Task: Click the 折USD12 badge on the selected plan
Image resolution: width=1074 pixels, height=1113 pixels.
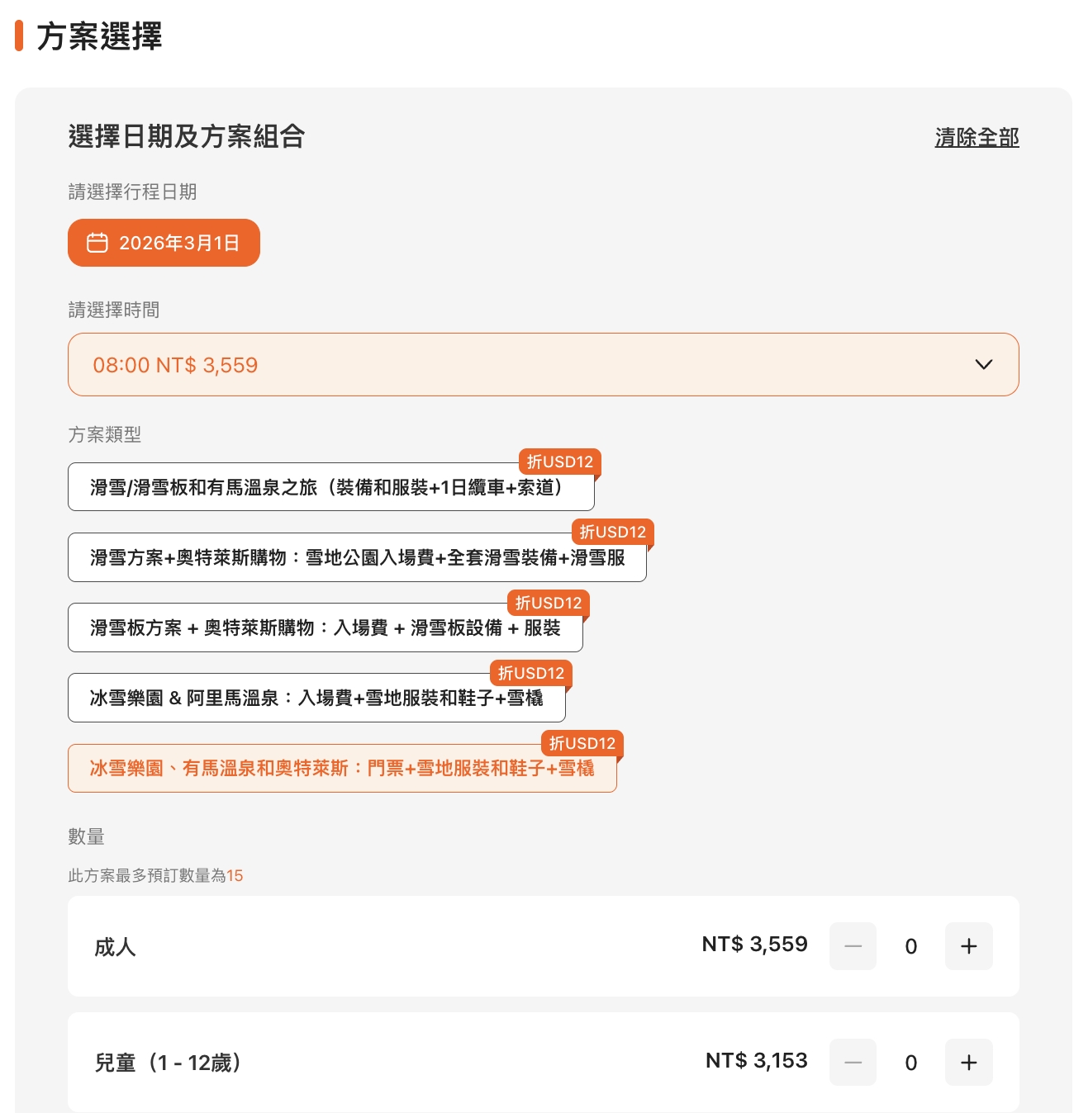Action: click(582, 743)
